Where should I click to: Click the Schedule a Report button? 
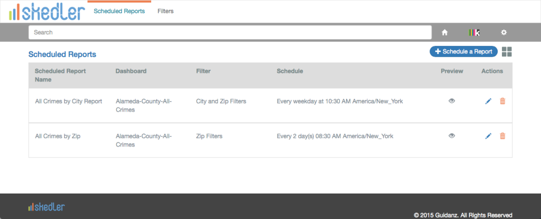pos(463,51)
